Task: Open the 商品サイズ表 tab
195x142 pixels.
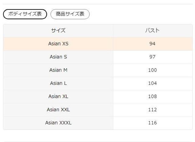Action: (x=69, y=14)
